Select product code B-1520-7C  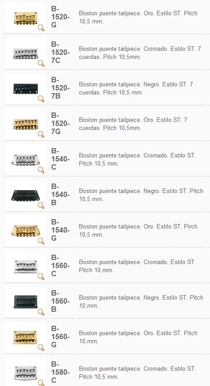[61, 53]
